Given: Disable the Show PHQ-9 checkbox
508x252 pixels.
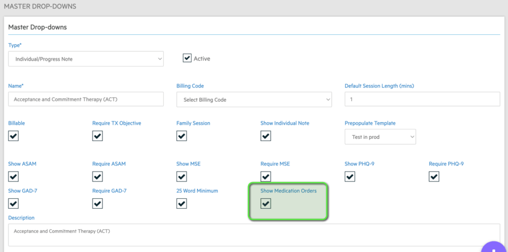Looking at the screenshot, I should [x=350, y=177].
